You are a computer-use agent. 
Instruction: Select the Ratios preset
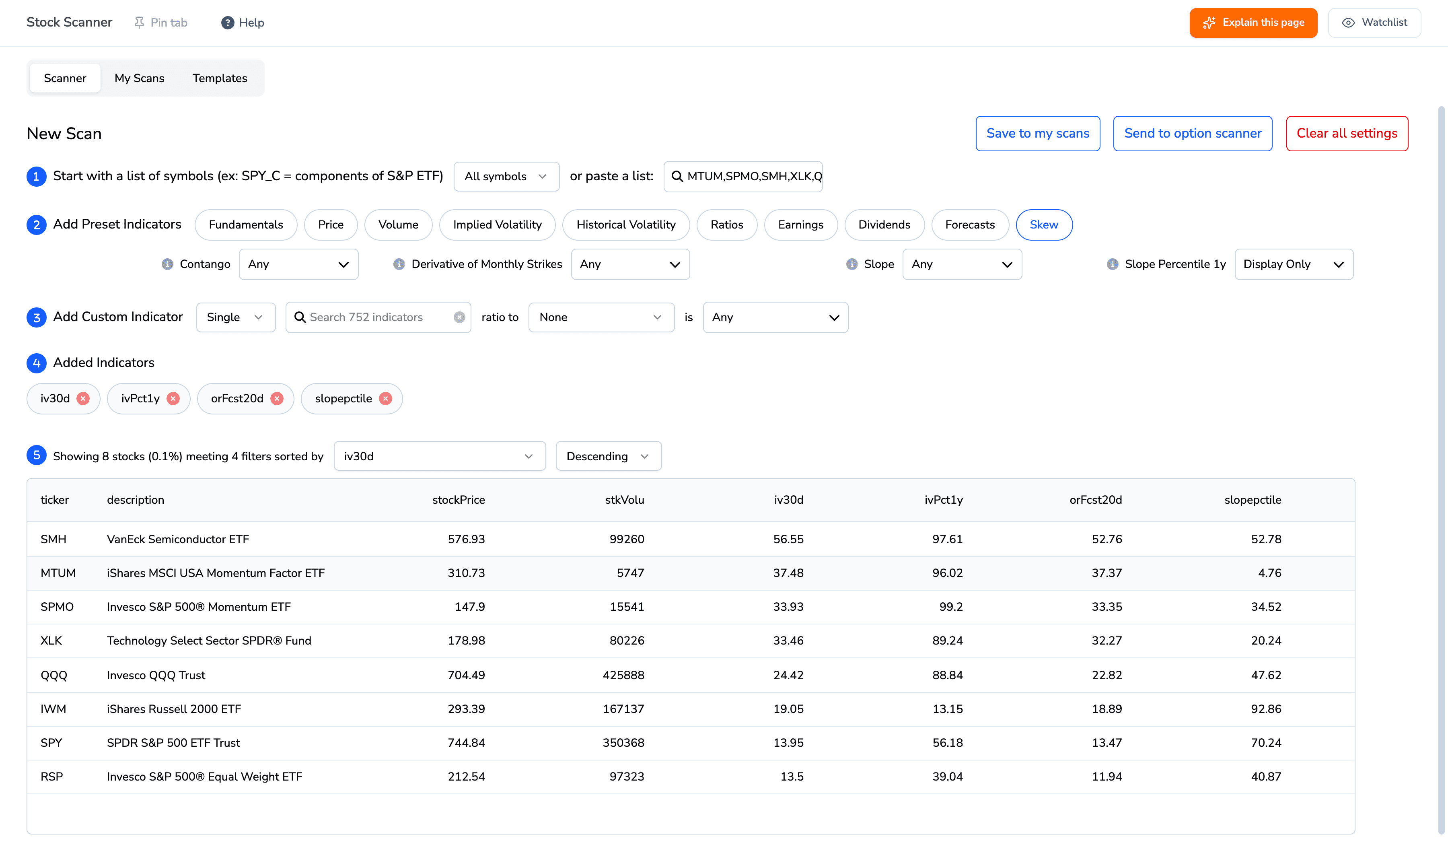point(726,225)
